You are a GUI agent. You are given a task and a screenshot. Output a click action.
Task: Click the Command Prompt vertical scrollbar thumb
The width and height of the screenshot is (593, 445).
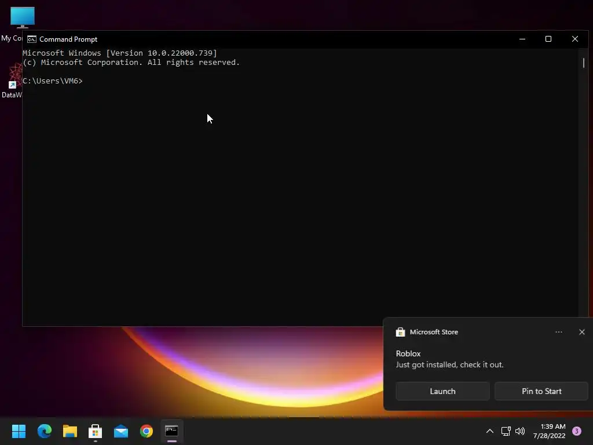point(584,63)
